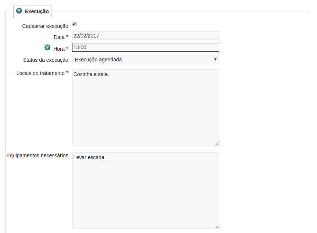This screenshot has width=317, height=233.
Task: Click the Execução section title text
Action: [x=37, y=11]
